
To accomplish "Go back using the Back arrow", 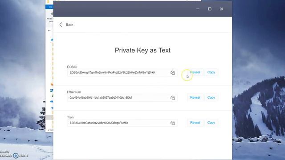I will coord(61,24).
